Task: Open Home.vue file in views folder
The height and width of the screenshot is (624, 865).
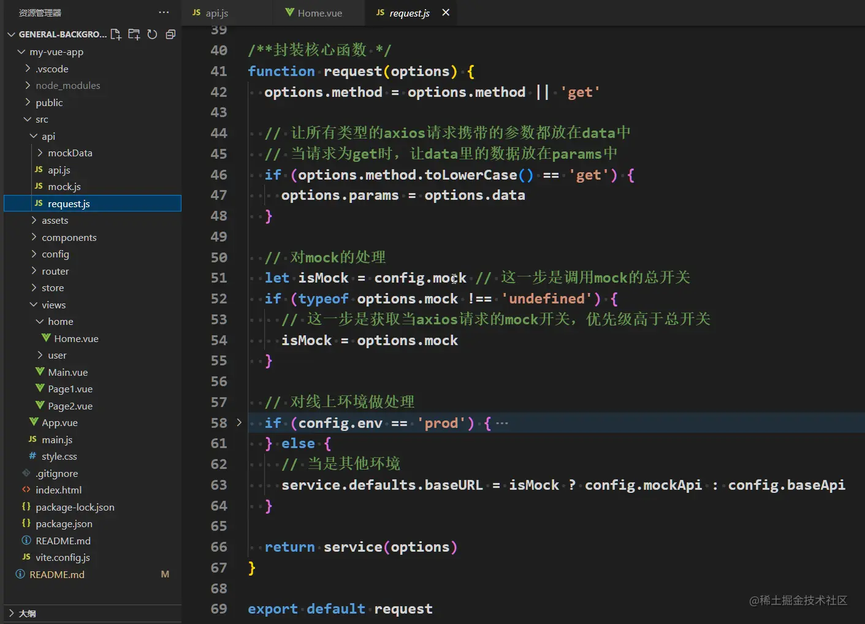Action: point(76,338)
